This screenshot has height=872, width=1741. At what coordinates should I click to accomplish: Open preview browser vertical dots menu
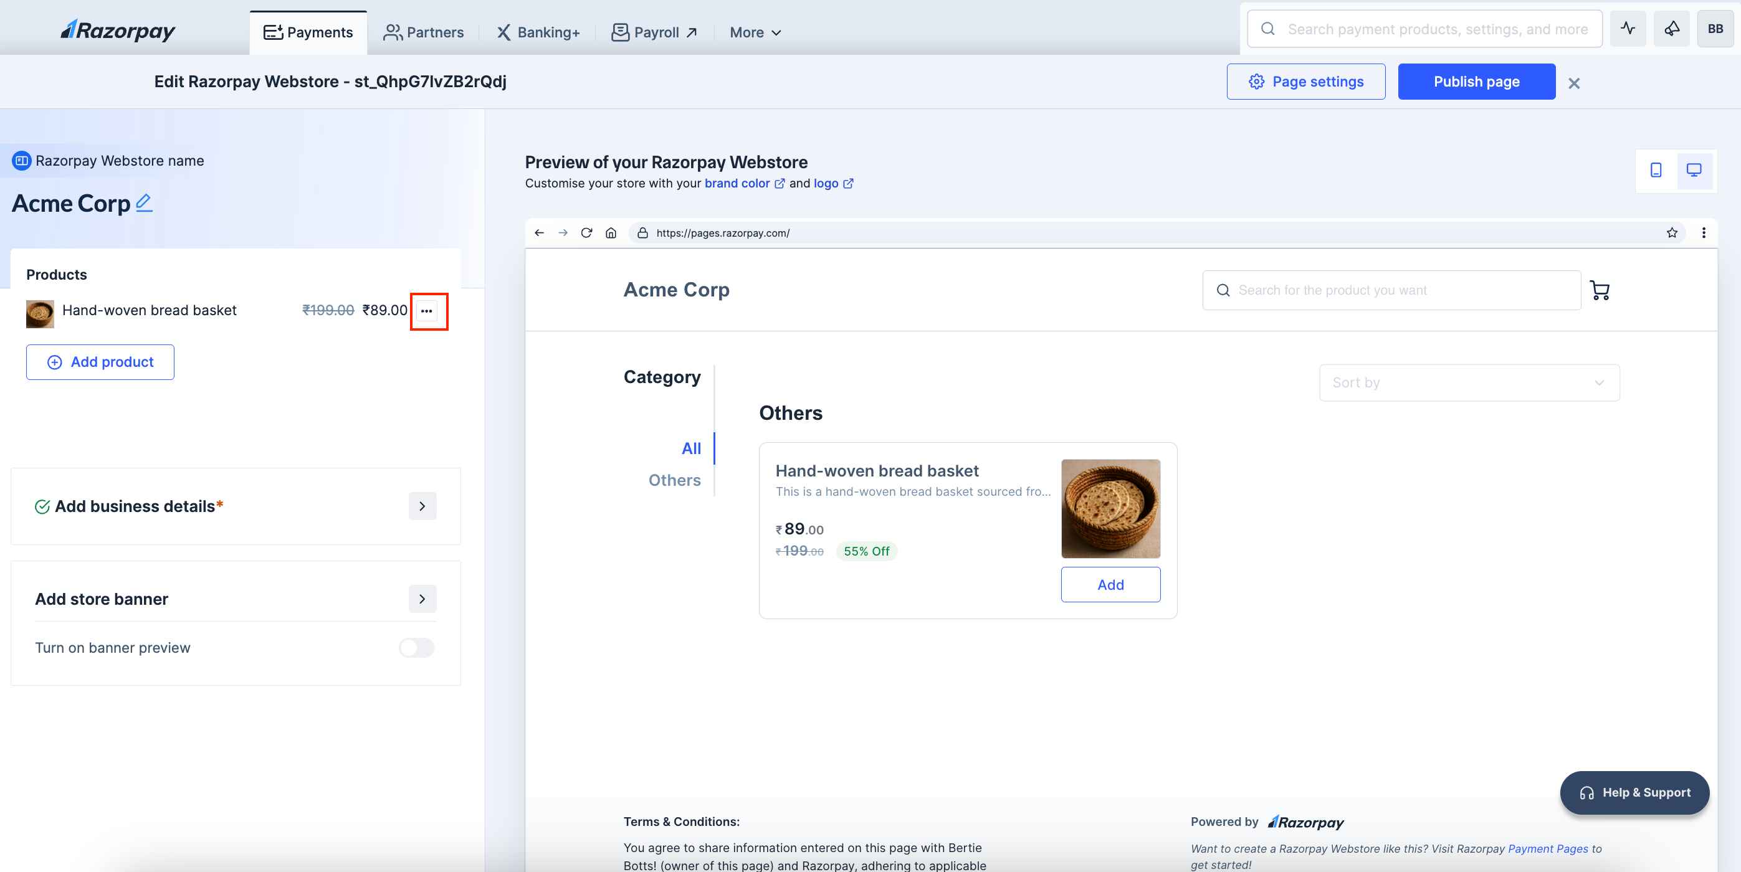click(1703, 233)
